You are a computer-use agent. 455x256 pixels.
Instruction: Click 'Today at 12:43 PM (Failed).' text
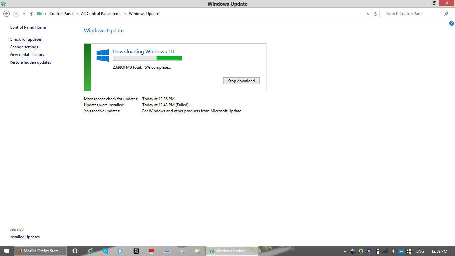166,105
